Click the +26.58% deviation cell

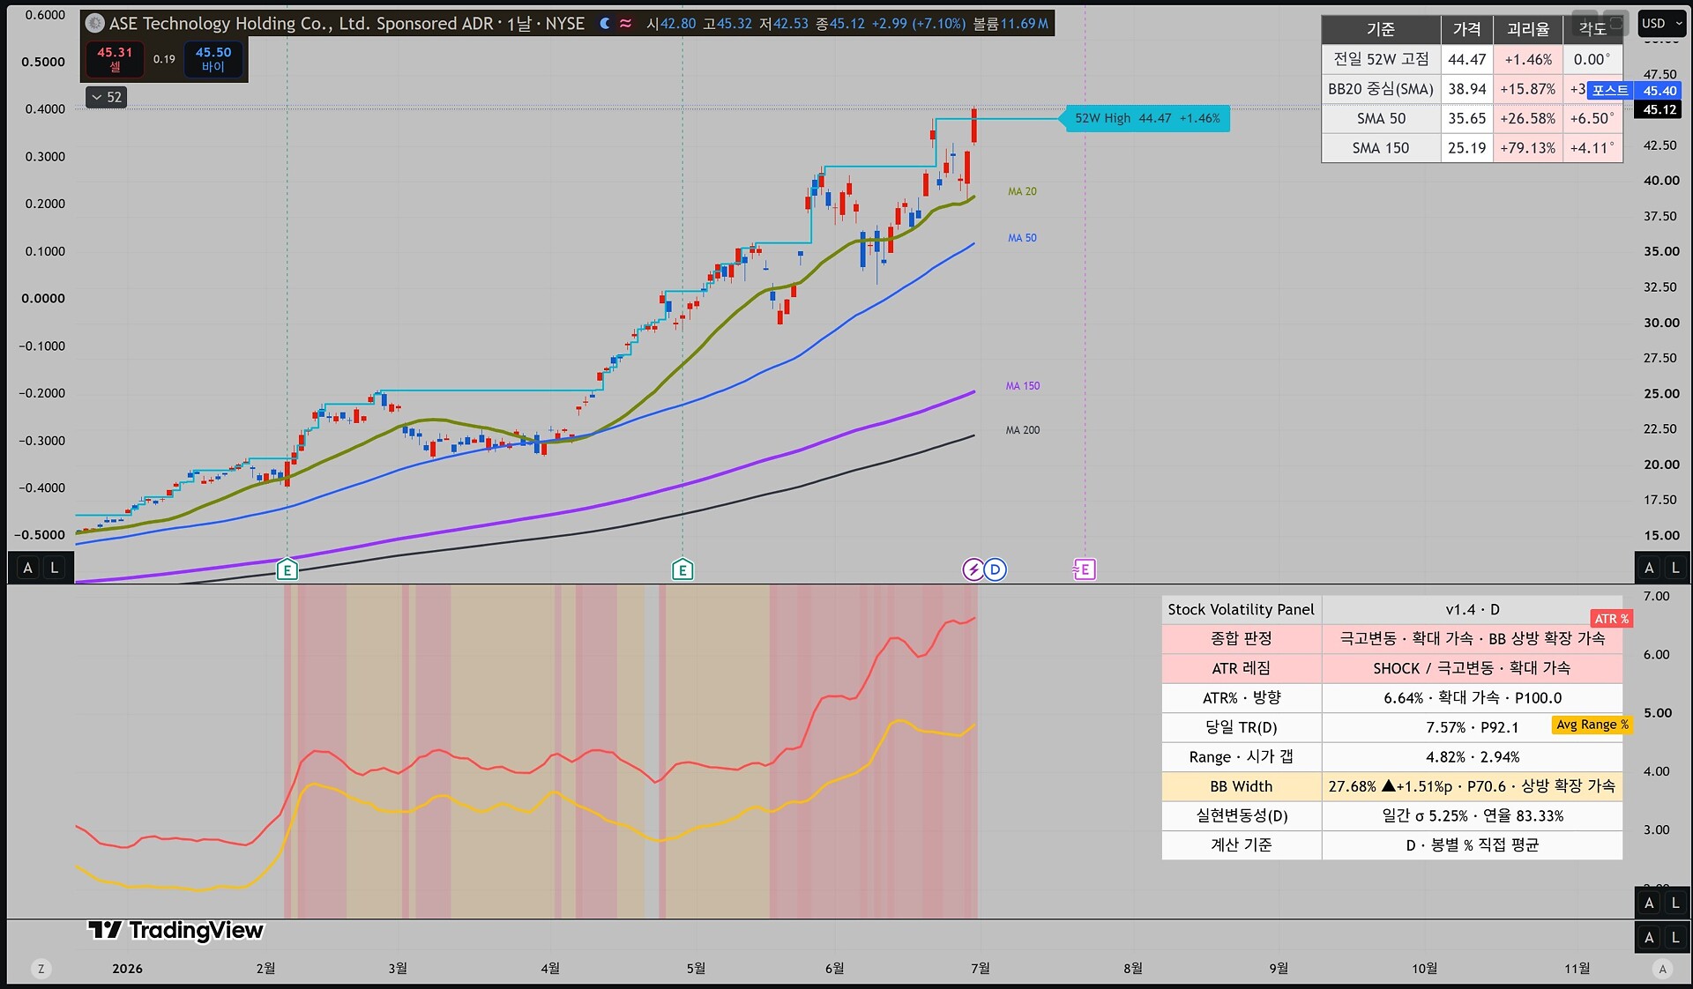(1528, 119)
